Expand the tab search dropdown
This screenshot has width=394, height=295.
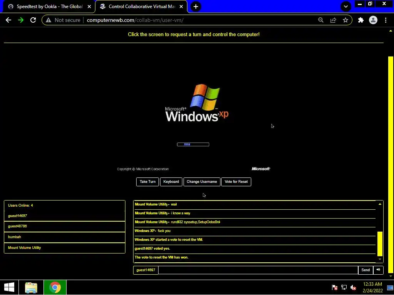[346, 7]
